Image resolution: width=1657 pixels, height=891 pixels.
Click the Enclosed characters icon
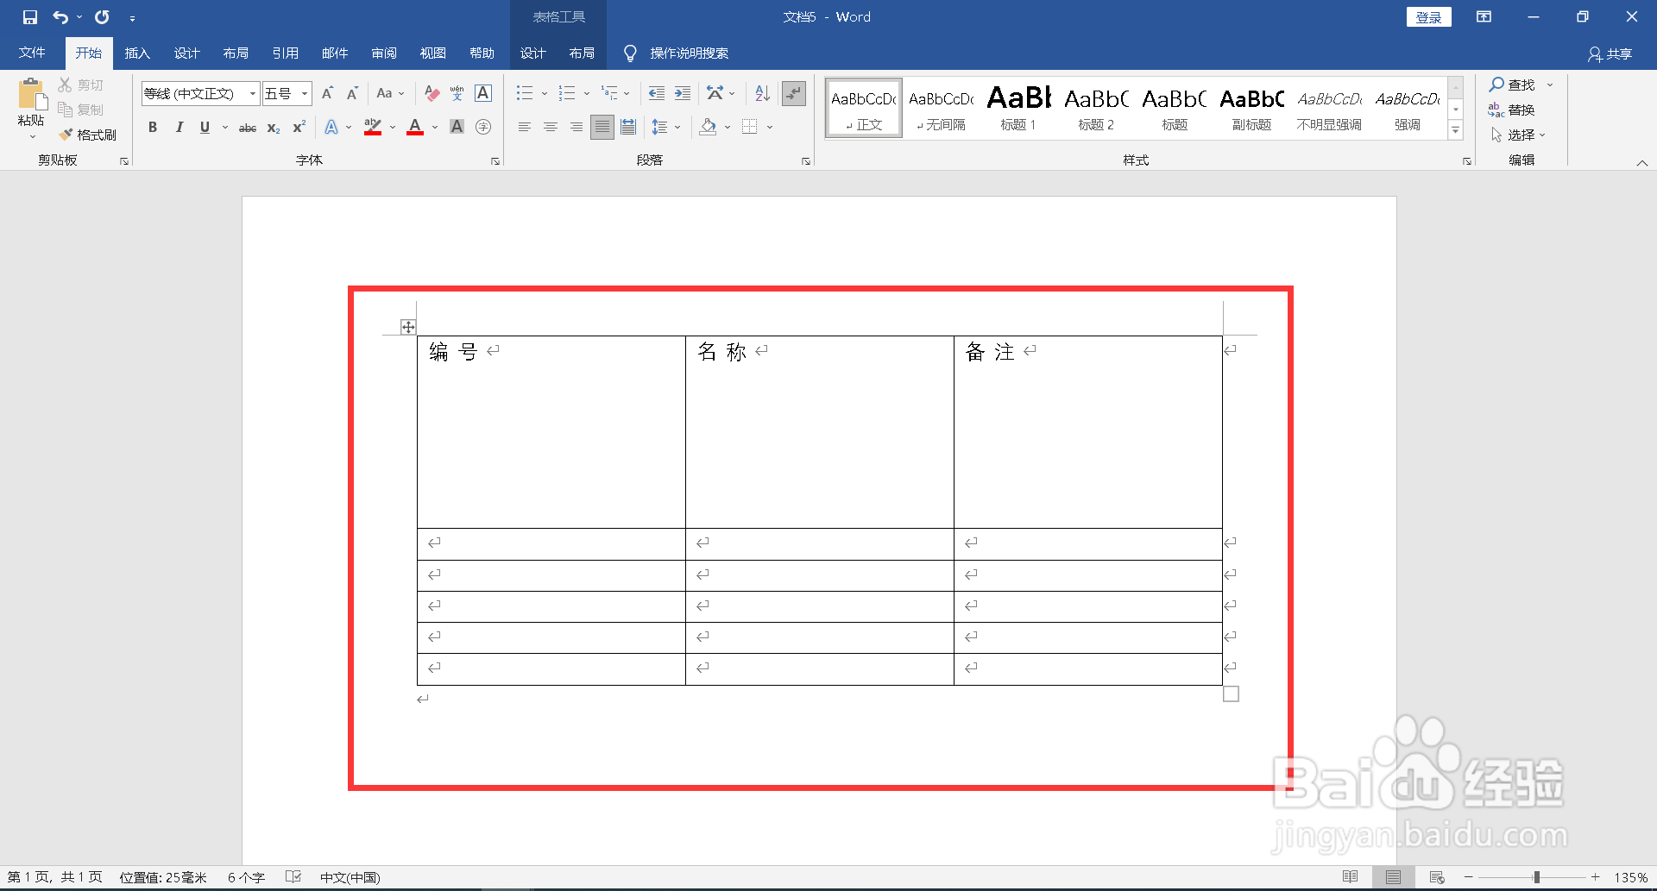coord(483,127)
